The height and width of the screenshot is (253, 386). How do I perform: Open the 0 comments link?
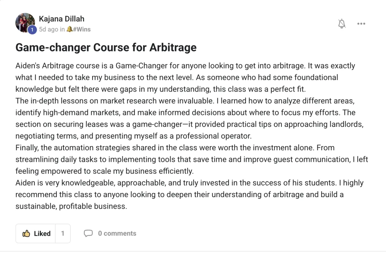(117, 233)
